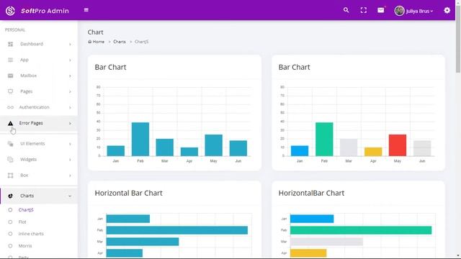Select the Flot circle bullet
Screen dimensions: 461x259
(x=10, y=222)
